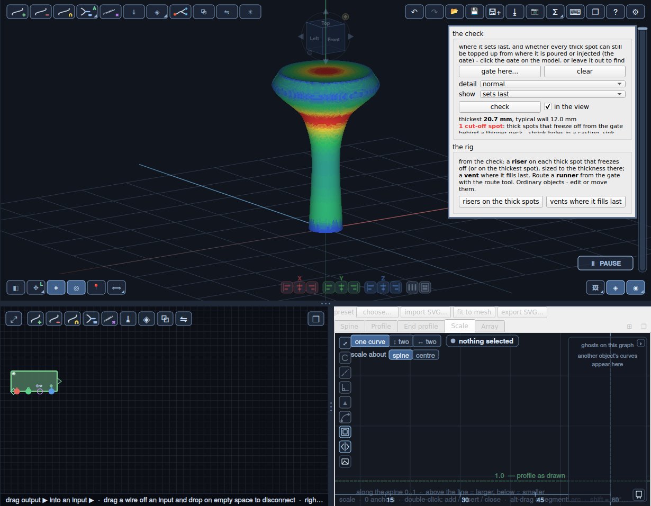Toggle the grid button in the viewport's bottom-left toolbar
This screenshot has width=651, height=506.
[x=56, y=287]
